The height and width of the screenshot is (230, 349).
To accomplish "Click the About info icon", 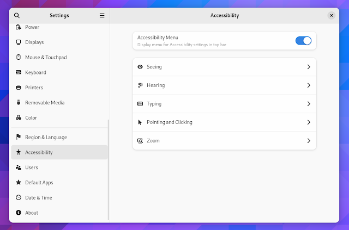I will point(19,213).
